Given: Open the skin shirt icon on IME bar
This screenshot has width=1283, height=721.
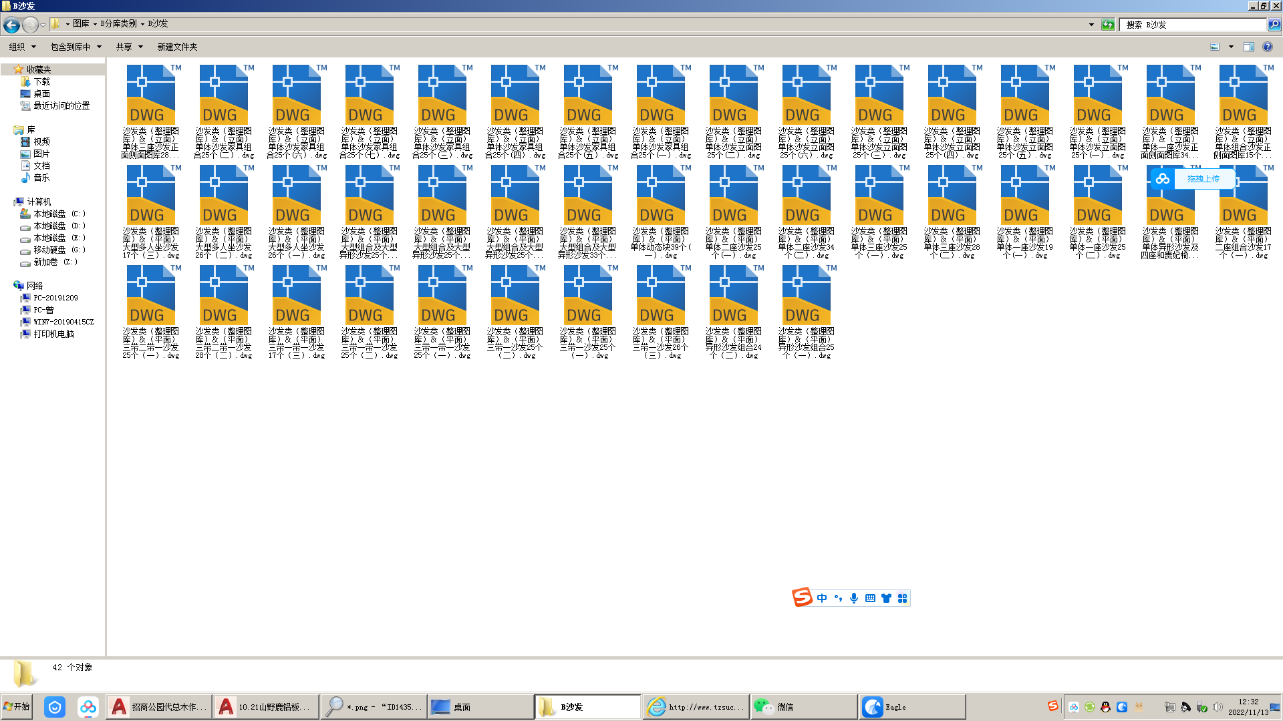Looking at the screenshot, I should (886, 598).
